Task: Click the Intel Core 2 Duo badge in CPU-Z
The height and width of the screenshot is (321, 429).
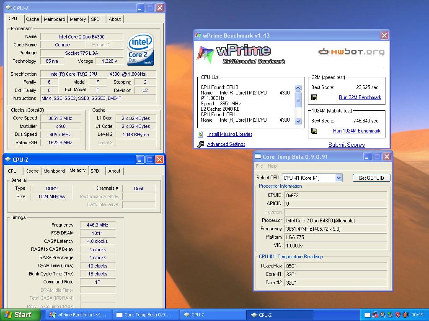Action: coord(141,49)
